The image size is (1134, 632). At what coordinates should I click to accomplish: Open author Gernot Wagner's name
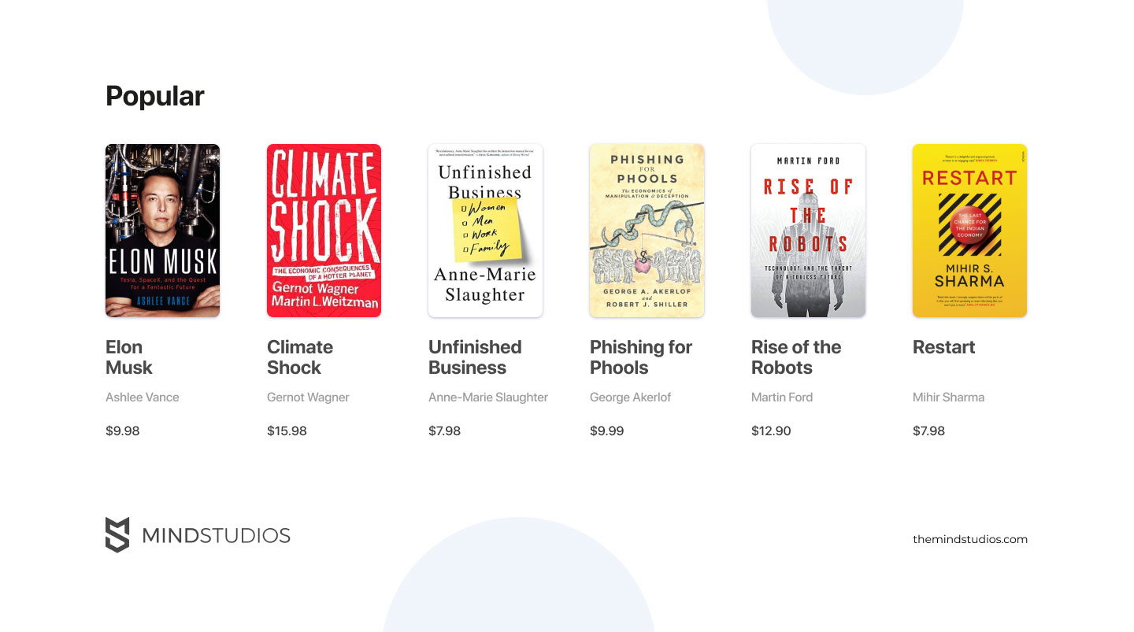point(308,397)
